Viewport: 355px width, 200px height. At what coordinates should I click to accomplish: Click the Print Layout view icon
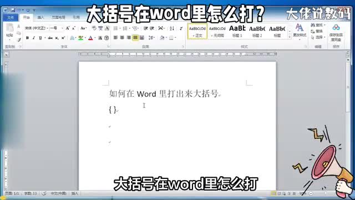pos(273,193)
